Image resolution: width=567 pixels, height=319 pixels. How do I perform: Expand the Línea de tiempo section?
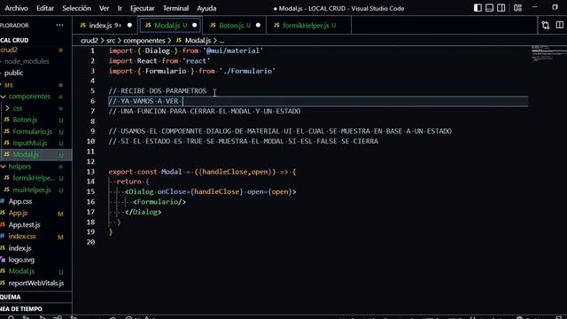point(35,309)
